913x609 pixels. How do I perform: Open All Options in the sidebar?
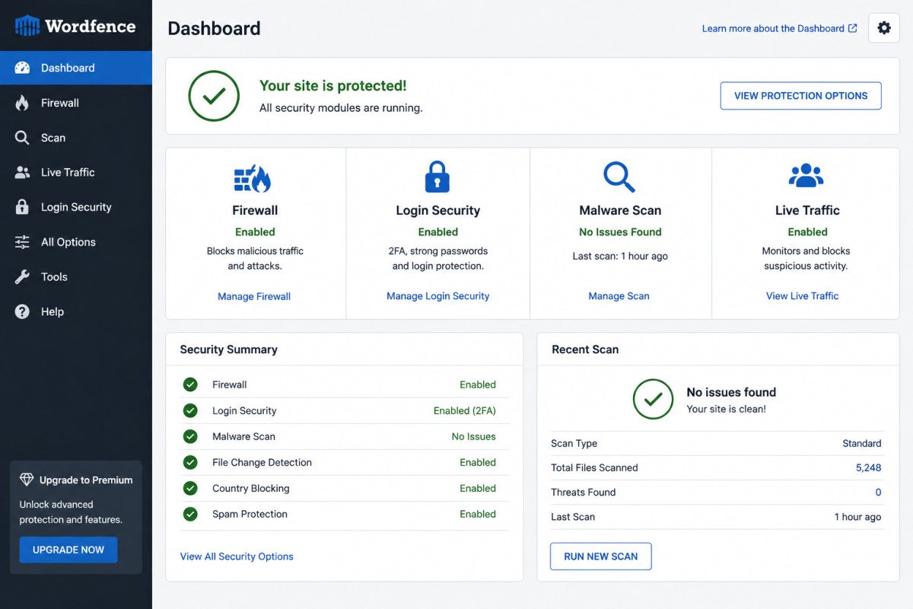coord(76,242)
